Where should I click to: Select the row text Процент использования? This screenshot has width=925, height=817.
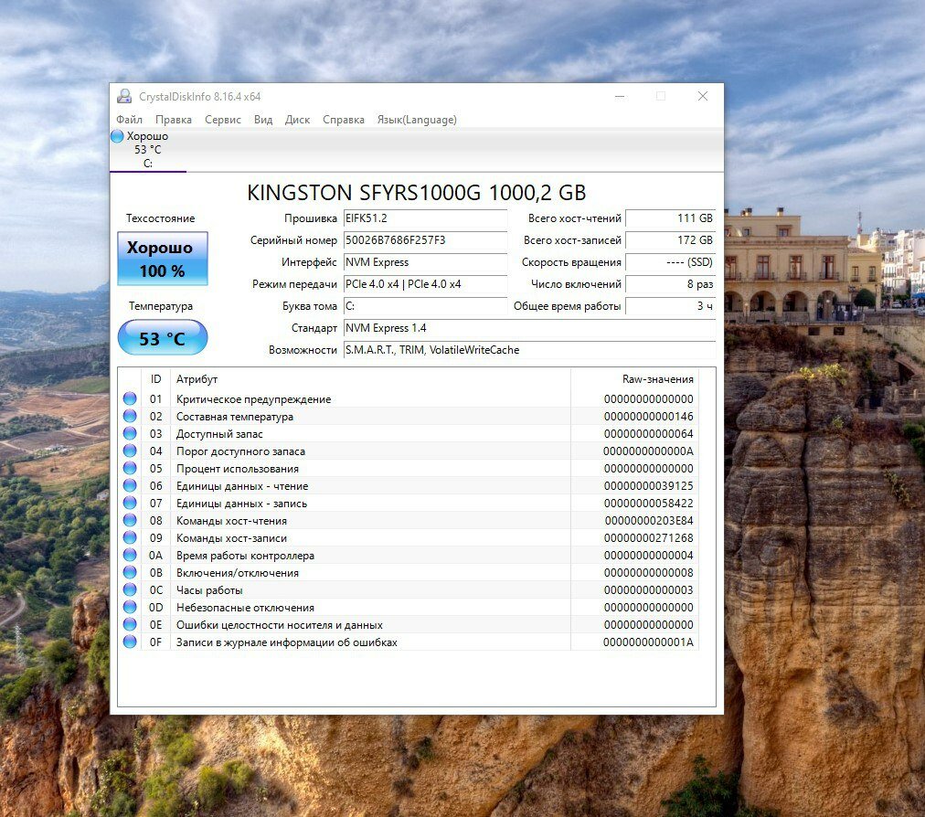coord(237,469)
